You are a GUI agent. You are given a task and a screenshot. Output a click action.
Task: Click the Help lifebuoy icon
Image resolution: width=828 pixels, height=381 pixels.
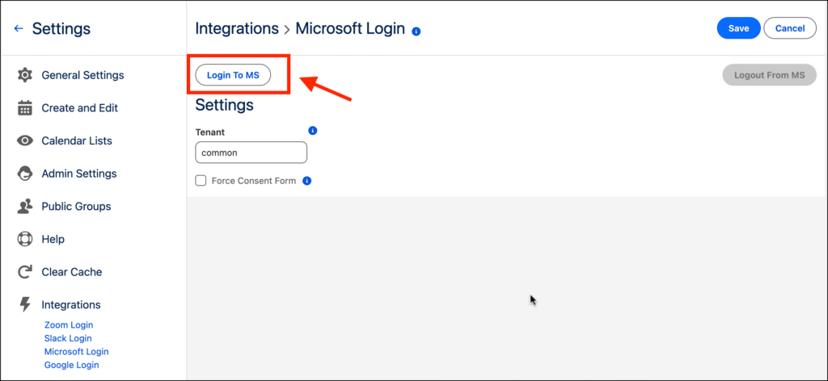(25, 240)
